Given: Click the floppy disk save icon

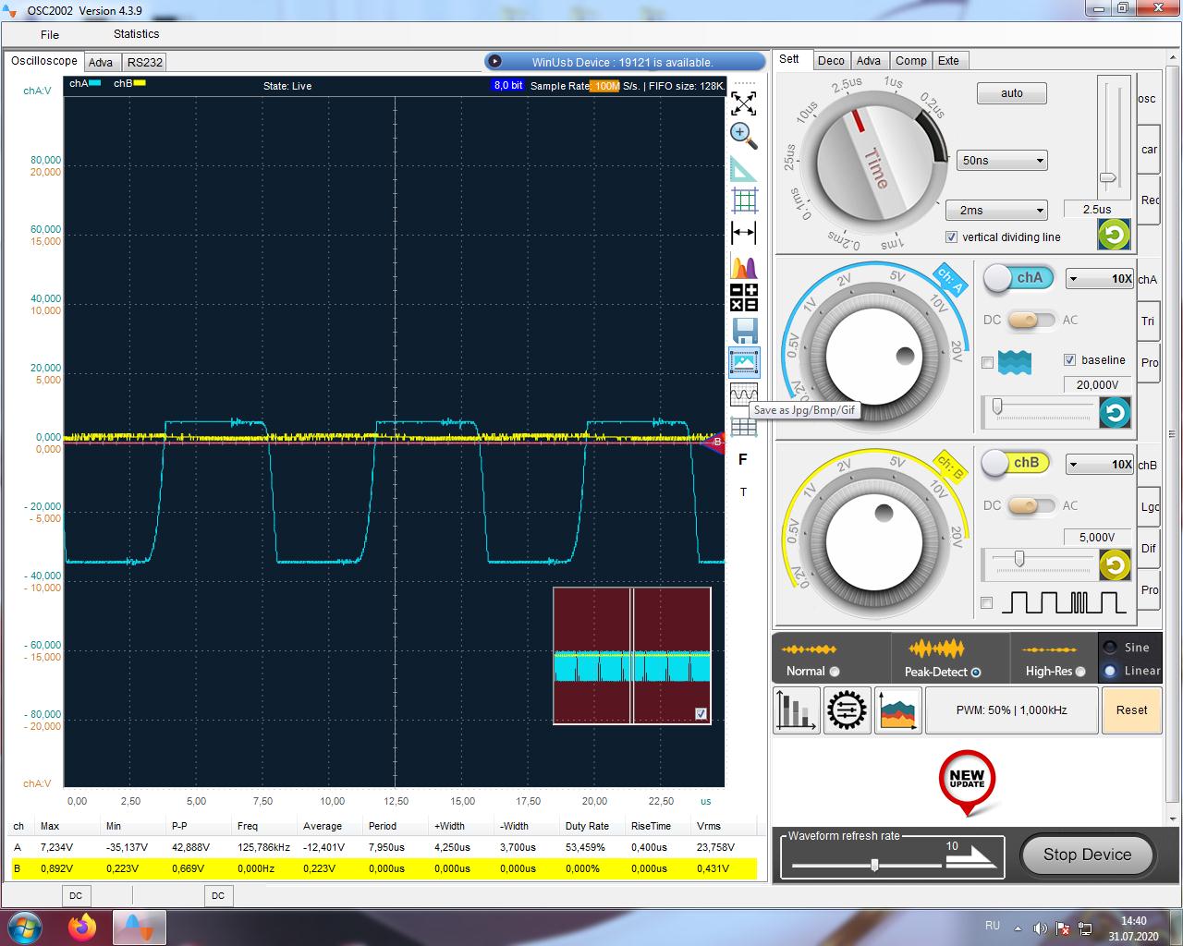Looking at the screenshot, I should (744, 331).
